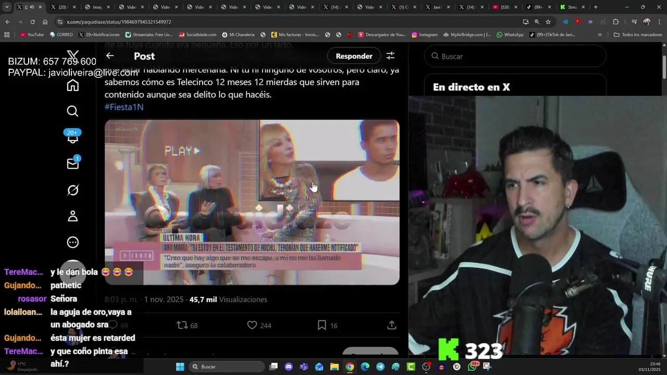Click the taskbar Buscar search box
This screenshot has width=667, height=375.
(x=226, y=367)
